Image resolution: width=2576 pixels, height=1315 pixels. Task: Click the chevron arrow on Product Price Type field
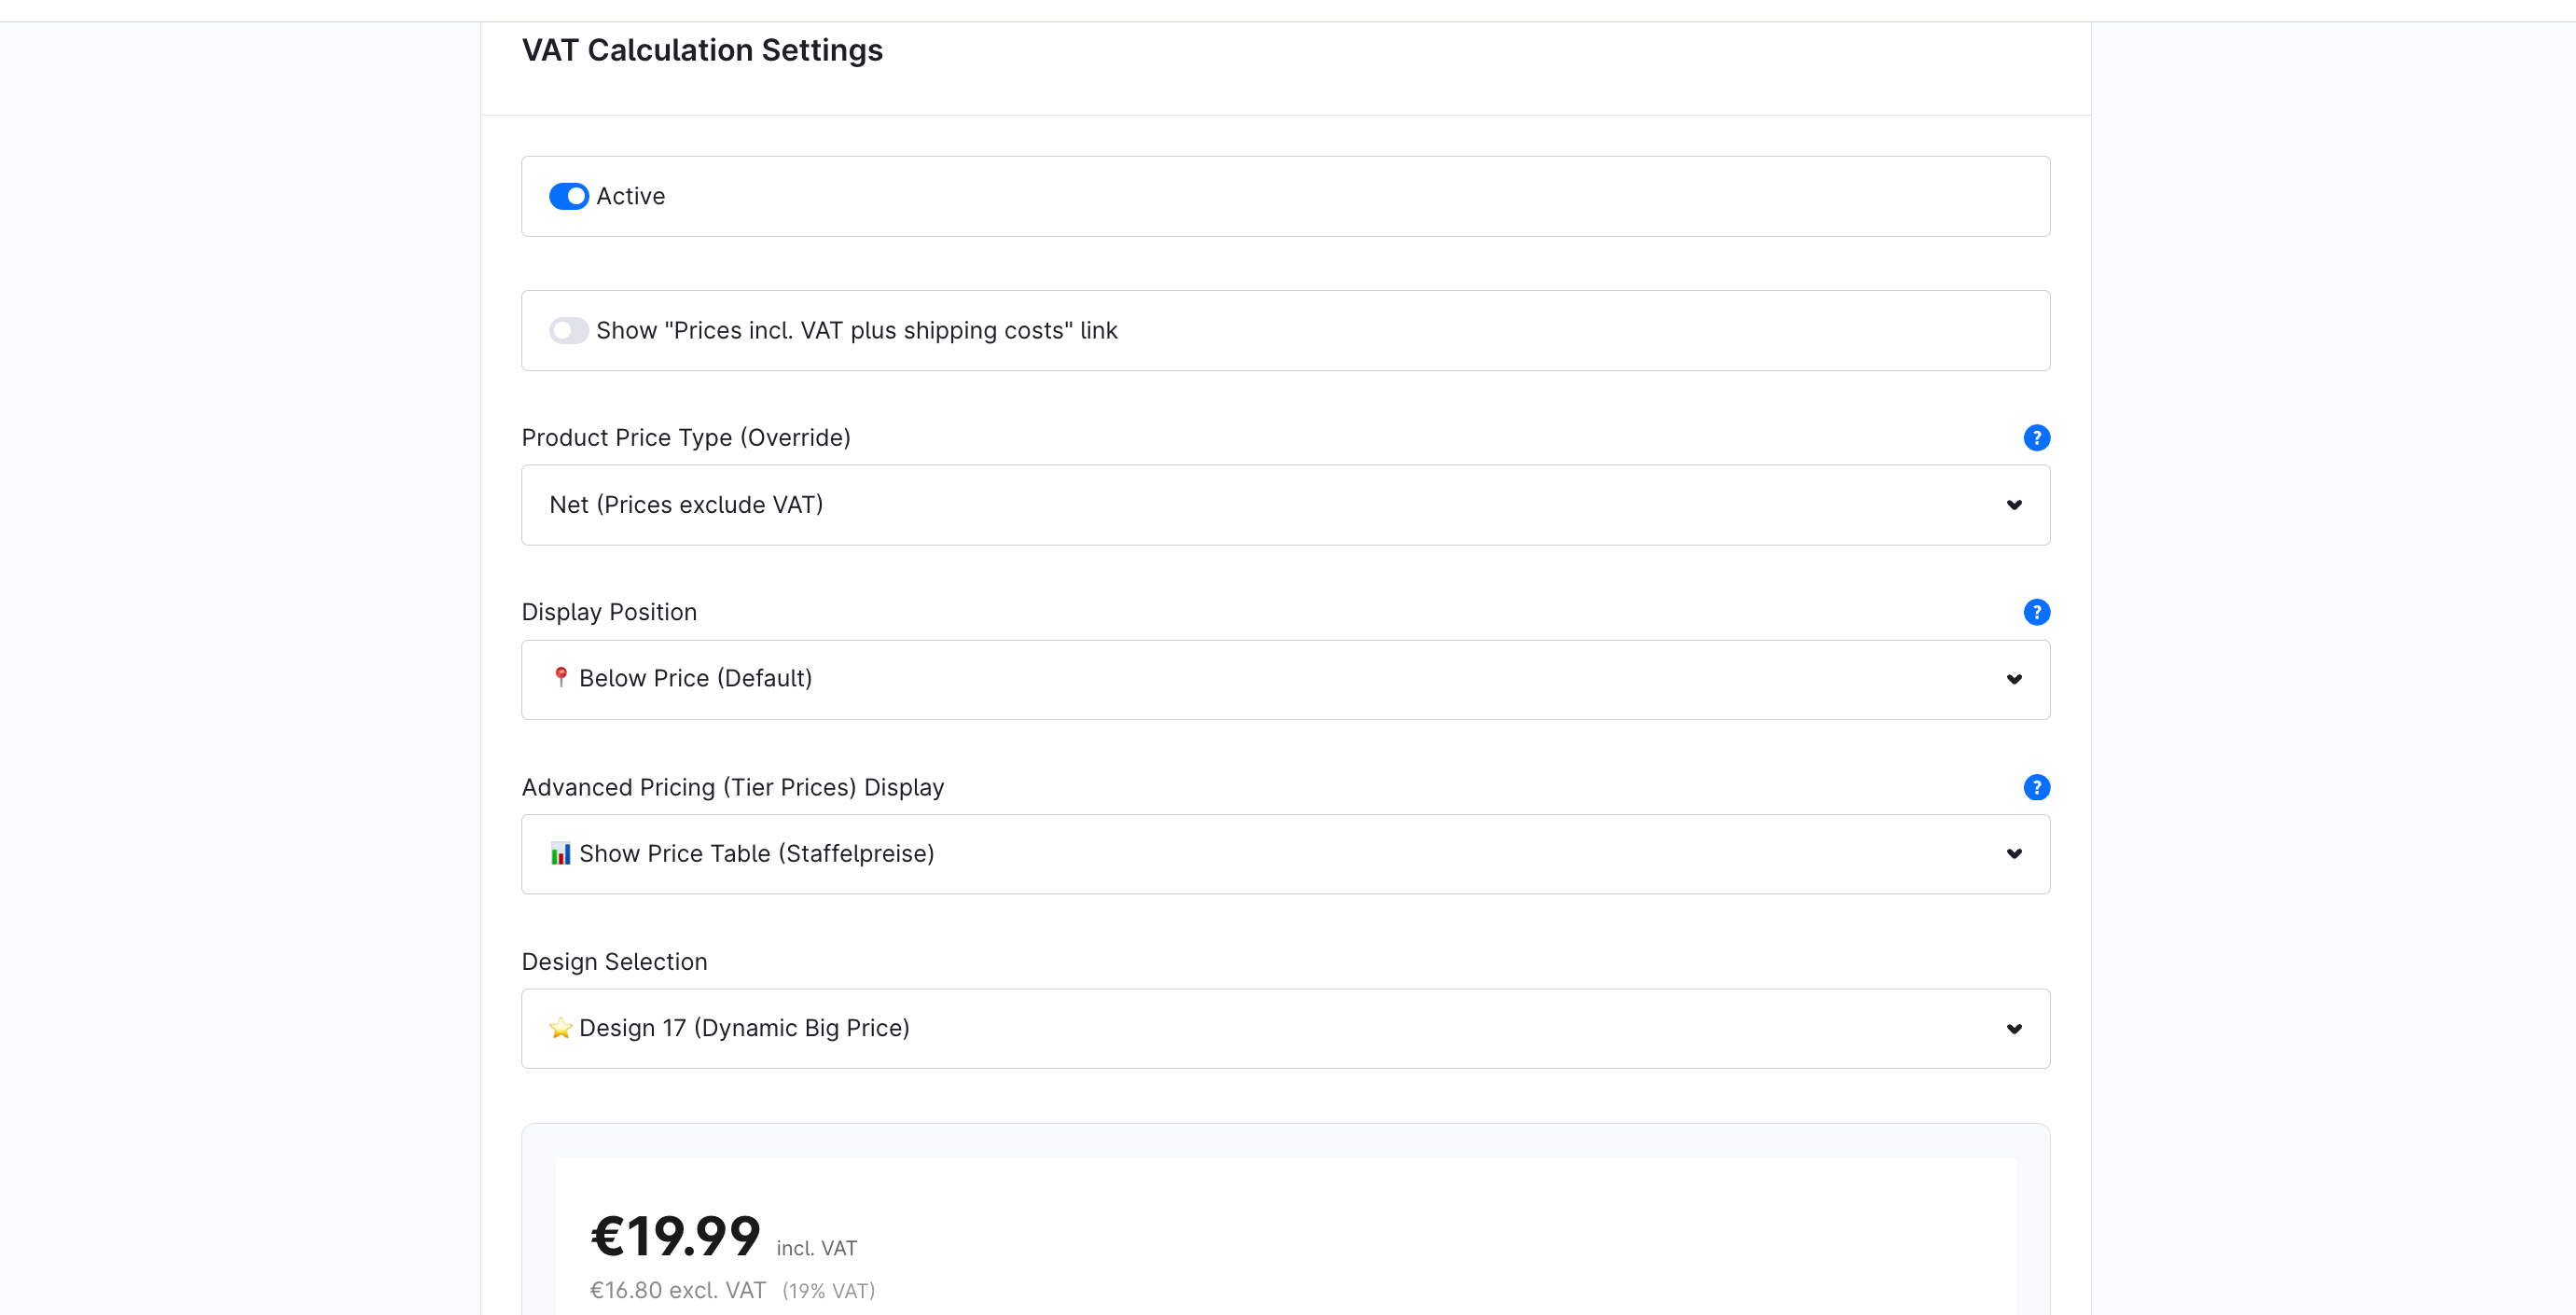pos(2014,505)
